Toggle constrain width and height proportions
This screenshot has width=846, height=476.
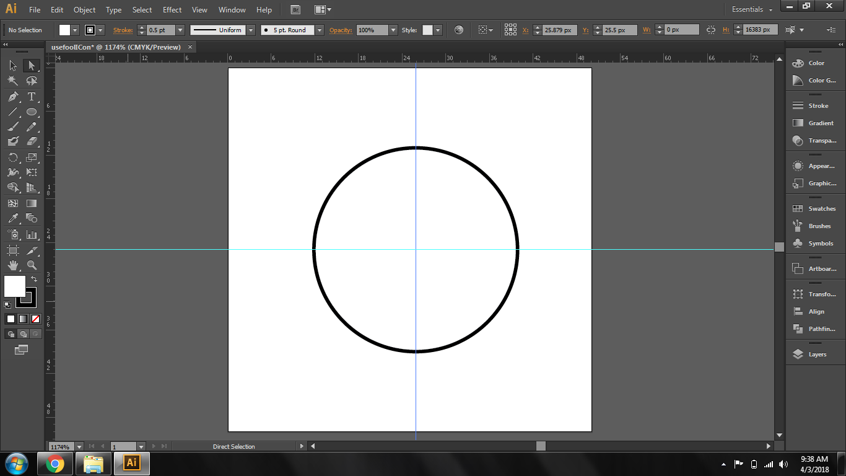tap(710, 30)
